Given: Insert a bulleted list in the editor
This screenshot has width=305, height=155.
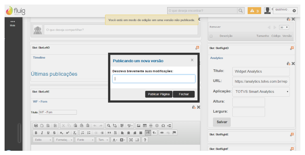Looking at the screenshot, I should click(x=89, y=133).
